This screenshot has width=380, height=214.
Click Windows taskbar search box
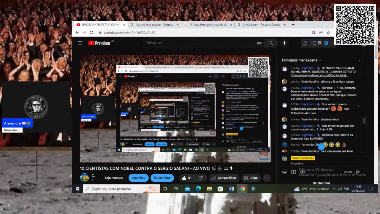coord(121,189)
